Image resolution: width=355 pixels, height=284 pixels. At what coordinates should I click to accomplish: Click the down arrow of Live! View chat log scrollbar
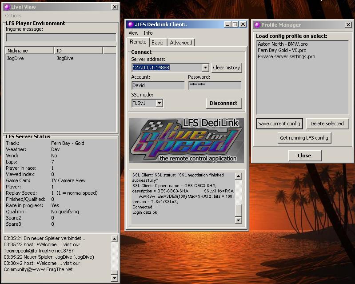pos(115,278)
